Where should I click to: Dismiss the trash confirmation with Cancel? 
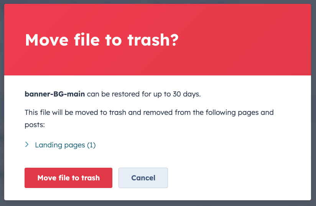pyautogui.click(x=143, y=178)
